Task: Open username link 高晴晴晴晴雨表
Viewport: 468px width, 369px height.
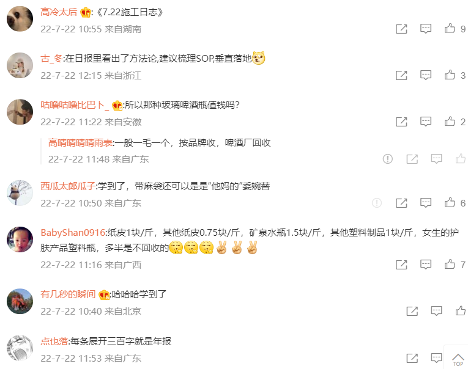Action: [x=80, y=143]
